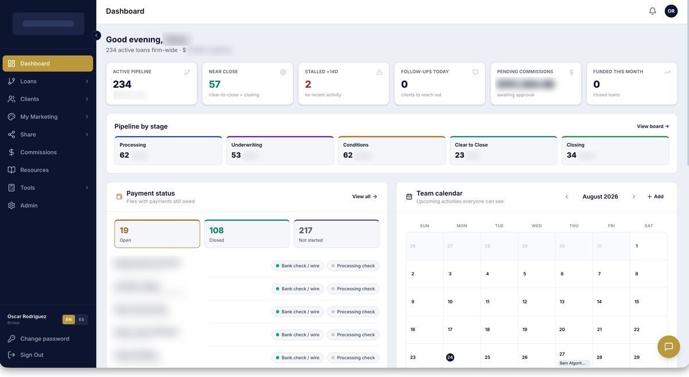Collapse the sidebar with the arrow handle
The width and height of the screenshot is (689, 377).
[x=96, y=36]
